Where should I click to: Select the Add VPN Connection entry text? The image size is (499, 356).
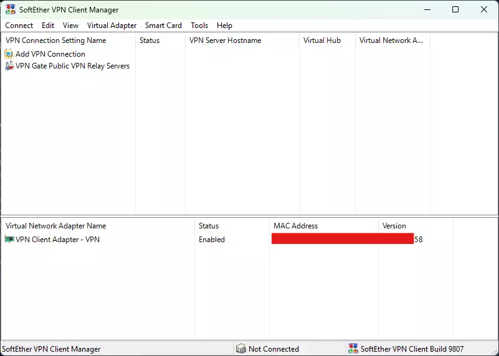[x=50, y=54]
